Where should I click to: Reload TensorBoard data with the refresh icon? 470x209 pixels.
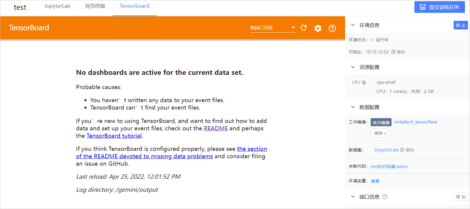coord(304,28)
